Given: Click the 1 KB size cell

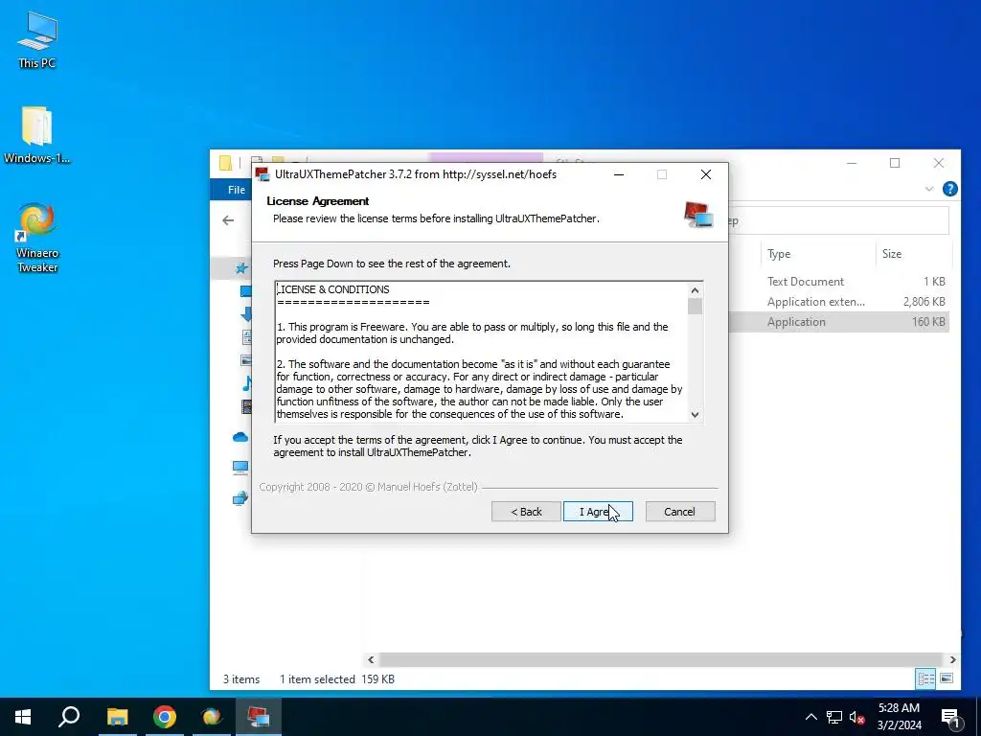Looking at the screenshot, I should point(934,282).
